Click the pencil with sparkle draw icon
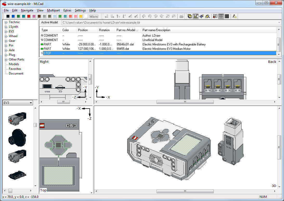The width and height of the screenshot is (284, 201). 235,16
